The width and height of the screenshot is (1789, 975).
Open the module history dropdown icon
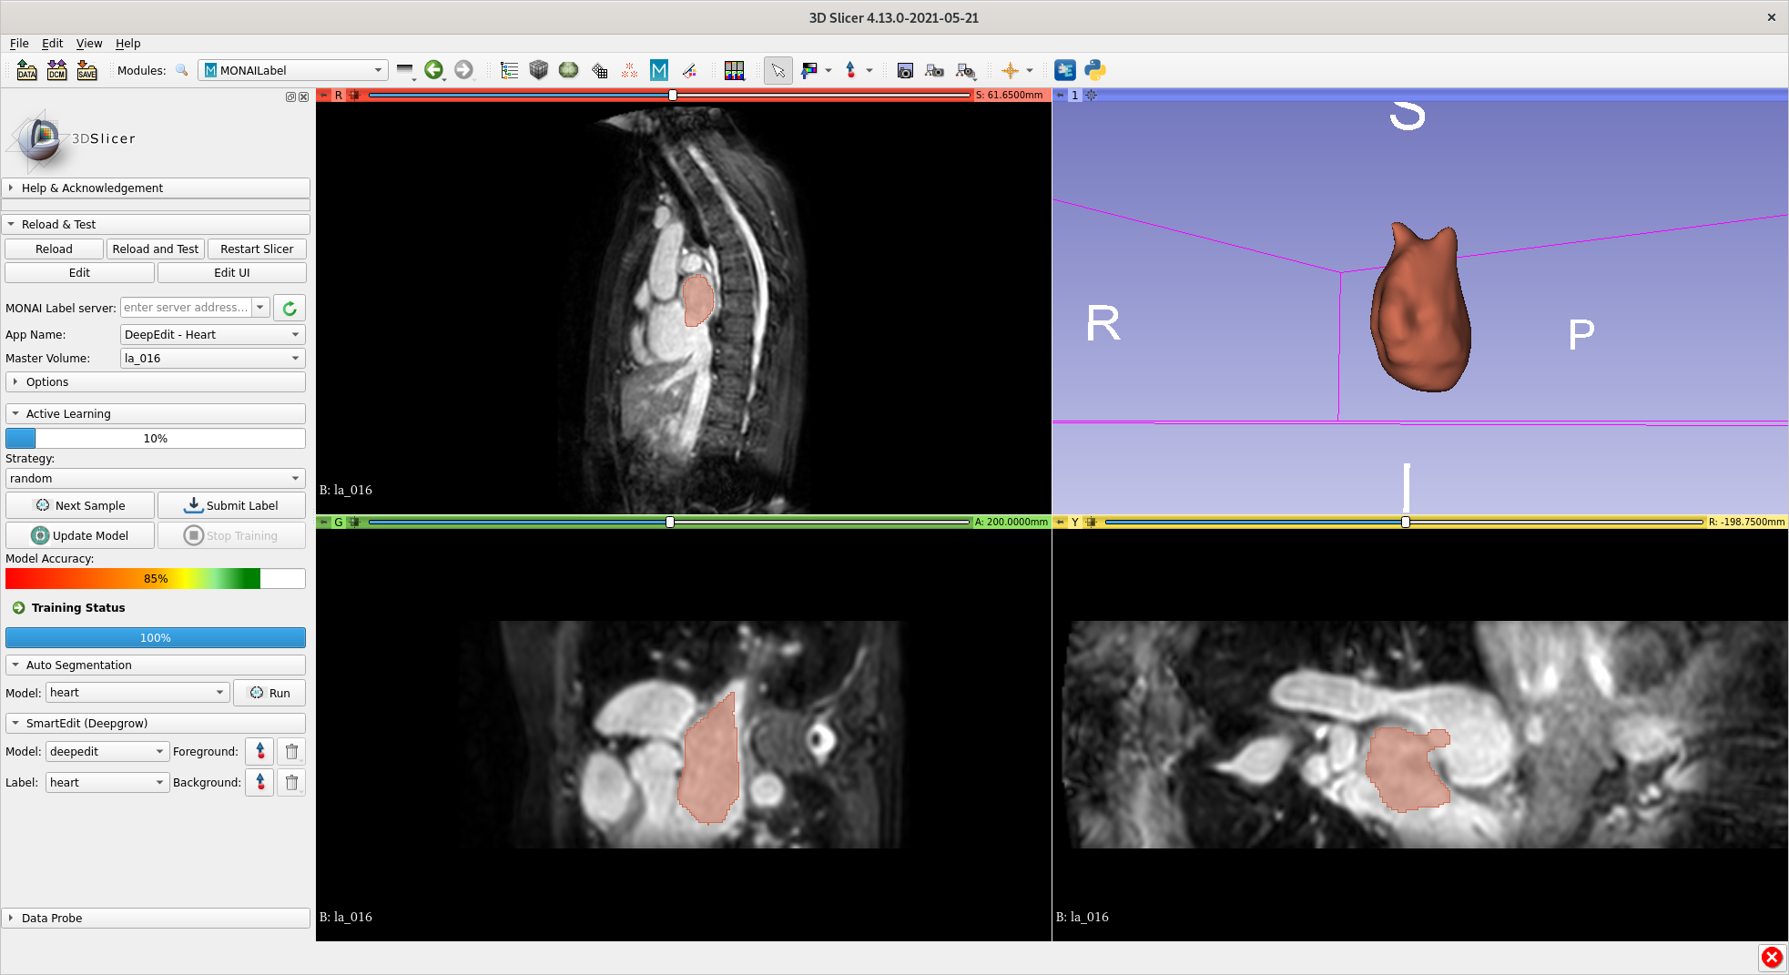click(405, 70)
